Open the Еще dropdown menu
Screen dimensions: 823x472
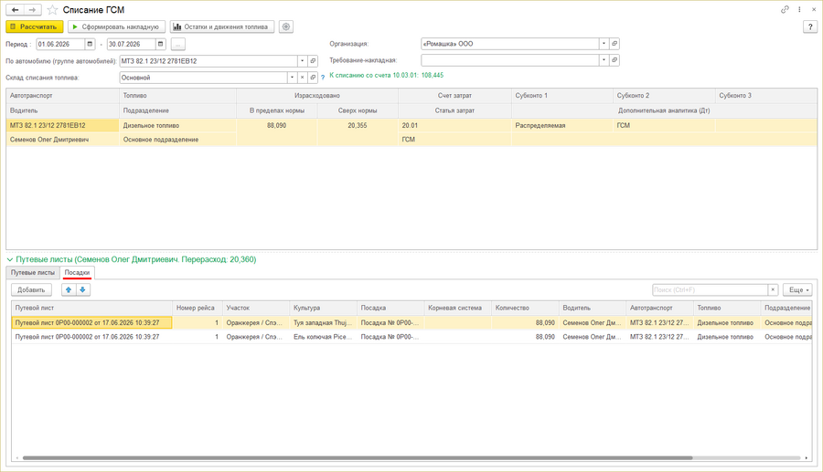(x=797, y=289)
